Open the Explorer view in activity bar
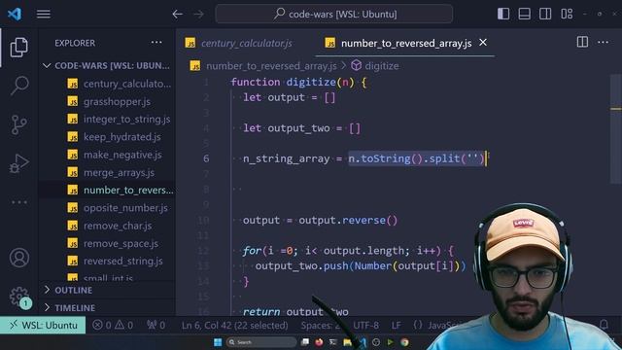 pos(19,48)
